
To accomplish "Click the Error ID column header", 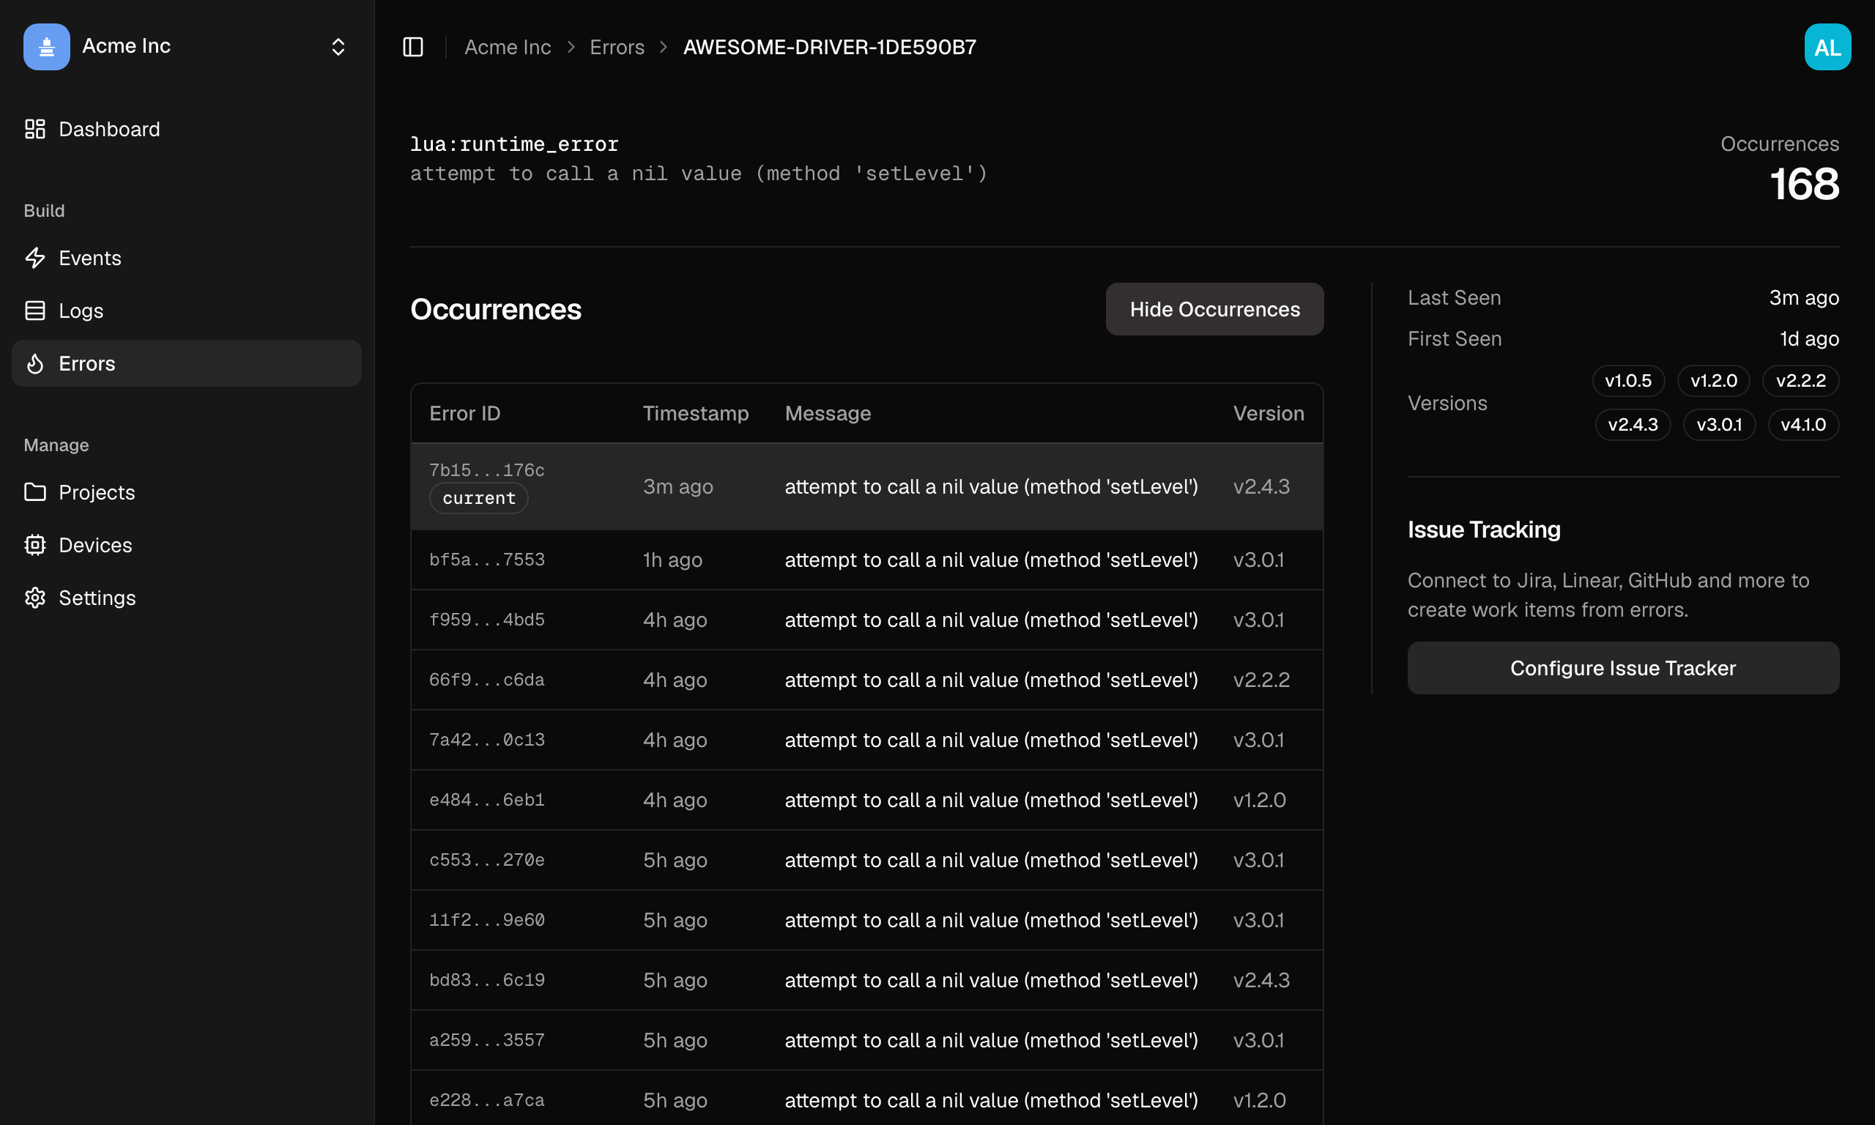I will (x=464, y=413).
